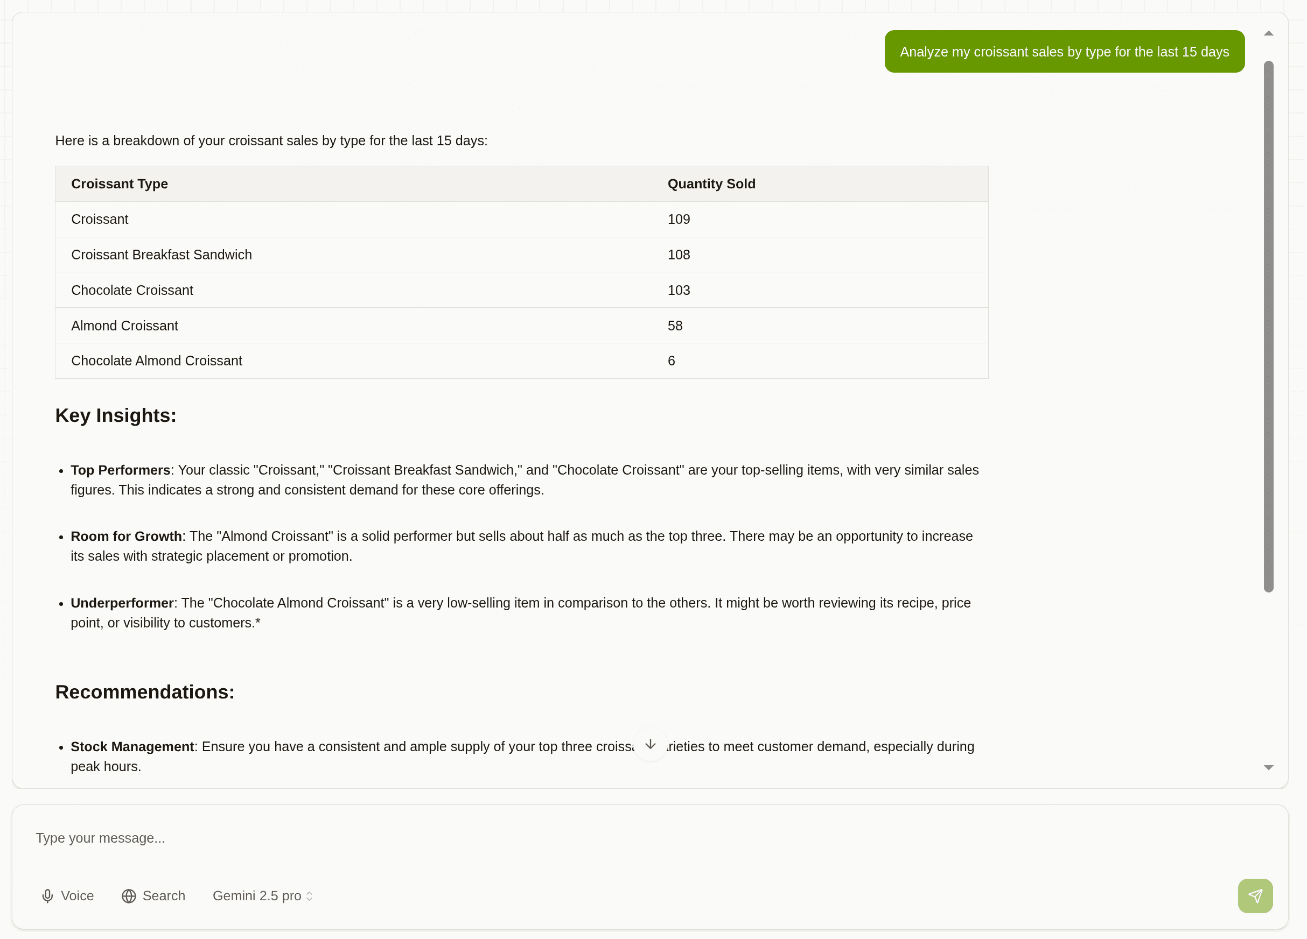This screenshot has width=1307, height=939.
Task: Click the paper-plane send icon
Action: coord(1255,896)
